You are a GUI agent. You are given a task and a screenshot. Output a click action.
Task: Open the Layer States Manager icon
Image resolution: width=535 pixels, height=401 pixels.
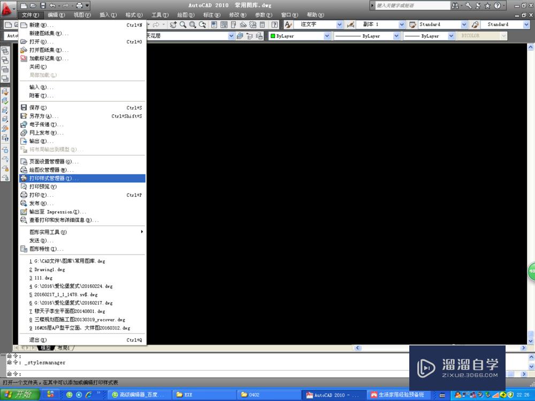[259, 36]
